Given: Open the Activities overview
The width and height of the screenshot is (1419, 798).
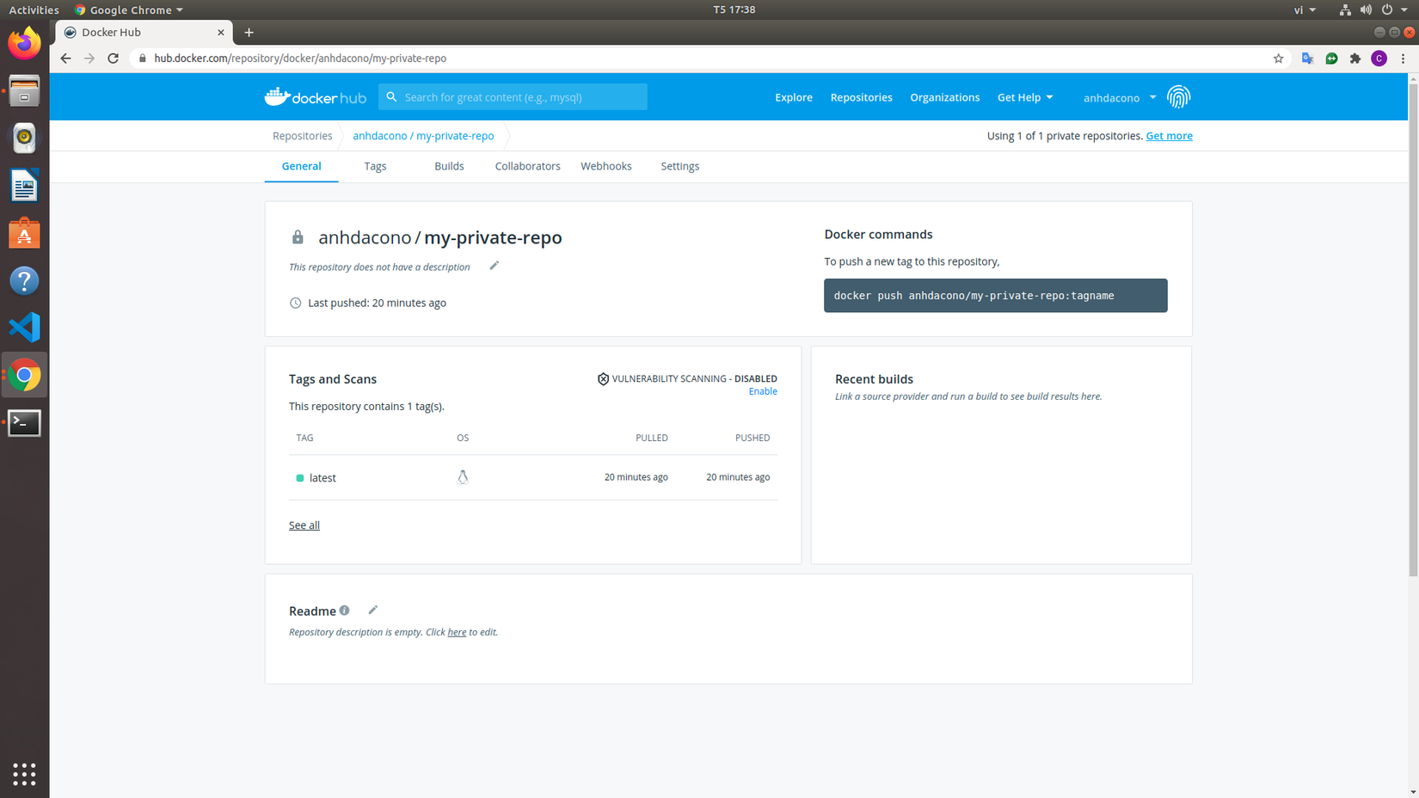Looking at the screenshot, I should tap(34, 9).
